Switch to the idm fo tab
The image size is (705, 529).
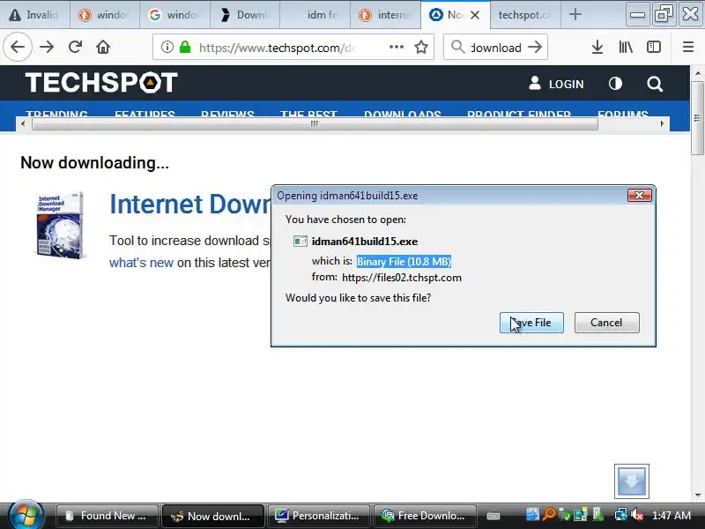315,15
